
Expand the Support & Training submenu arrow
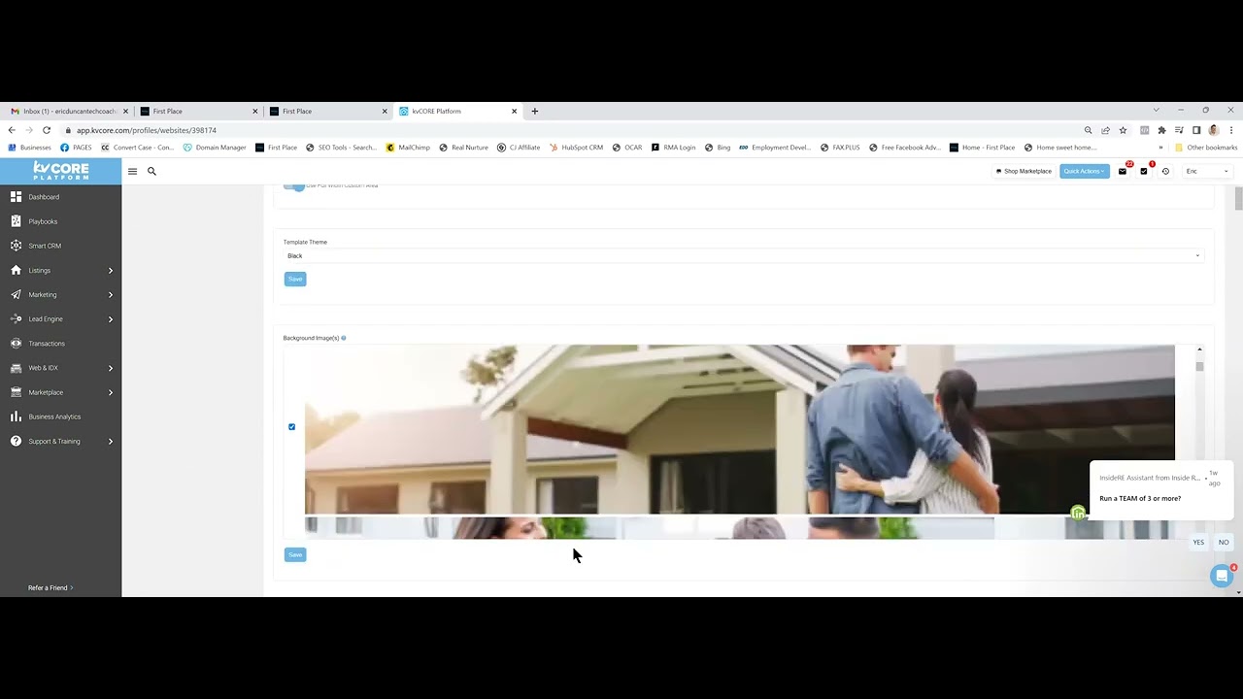[x=111, y=441]
